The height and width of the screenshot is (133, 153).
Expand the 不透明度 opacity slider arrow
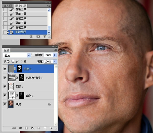click(x=55, y=55)
